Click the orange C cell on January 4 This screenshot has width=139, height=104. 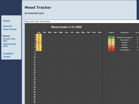[x=39, y=42]
